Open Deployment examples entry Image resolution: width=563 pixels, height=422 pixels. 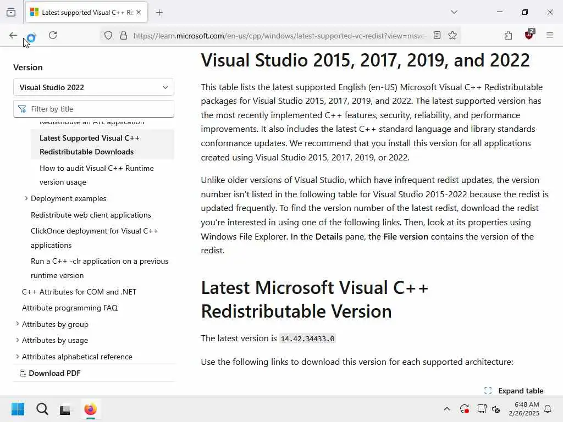(69, 198)
